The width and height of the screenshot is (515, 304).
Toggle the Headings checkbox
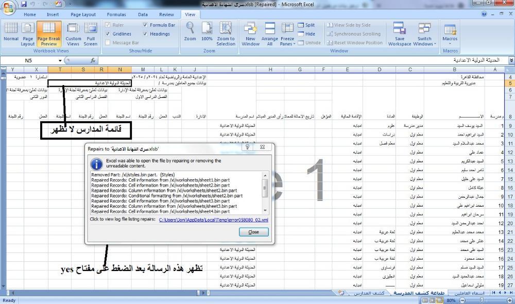click(145, 34)
